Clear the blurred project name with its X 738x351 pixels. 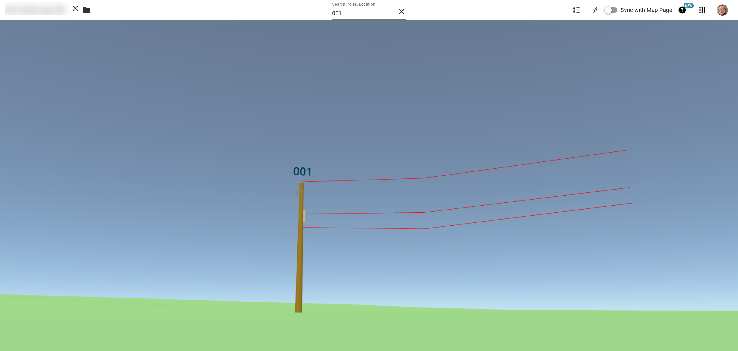[75, 8]
